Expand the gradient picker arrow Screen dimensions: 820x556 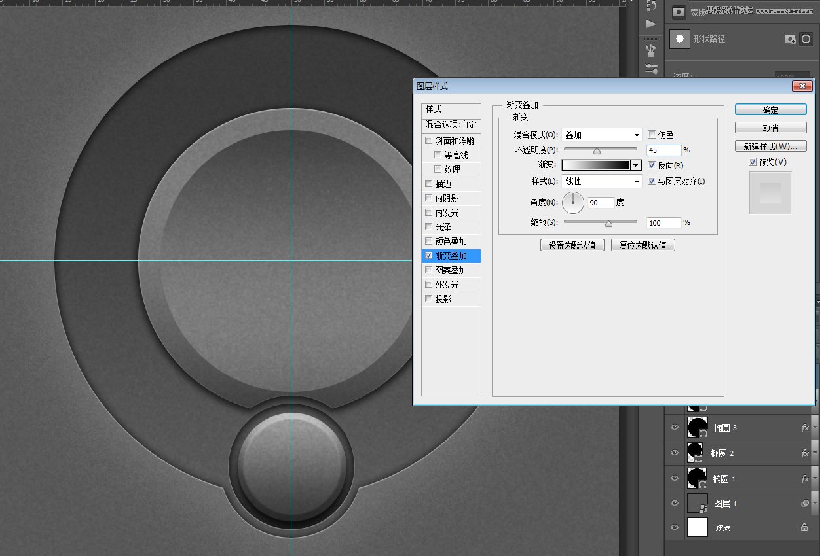(635, 165)
